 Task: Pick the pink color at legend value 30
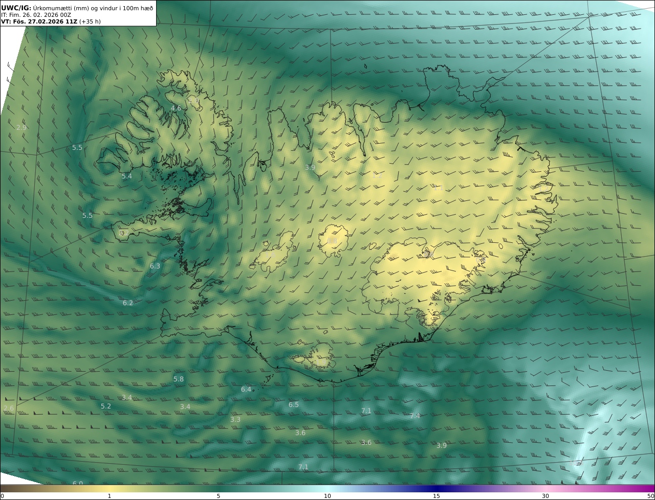point(545,488)
